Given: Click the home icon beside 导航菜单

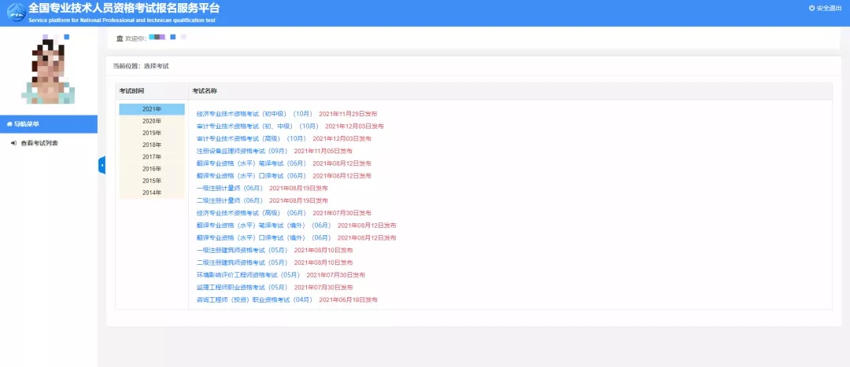Looking at the screenshot, I should pos(9,124).
